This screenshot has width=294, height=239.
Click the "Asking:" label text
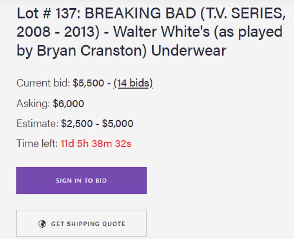coord(33,104)
